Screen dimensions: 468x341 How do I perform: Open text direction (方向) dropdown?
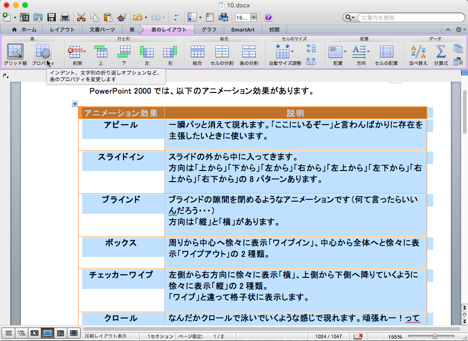point(368,52)
